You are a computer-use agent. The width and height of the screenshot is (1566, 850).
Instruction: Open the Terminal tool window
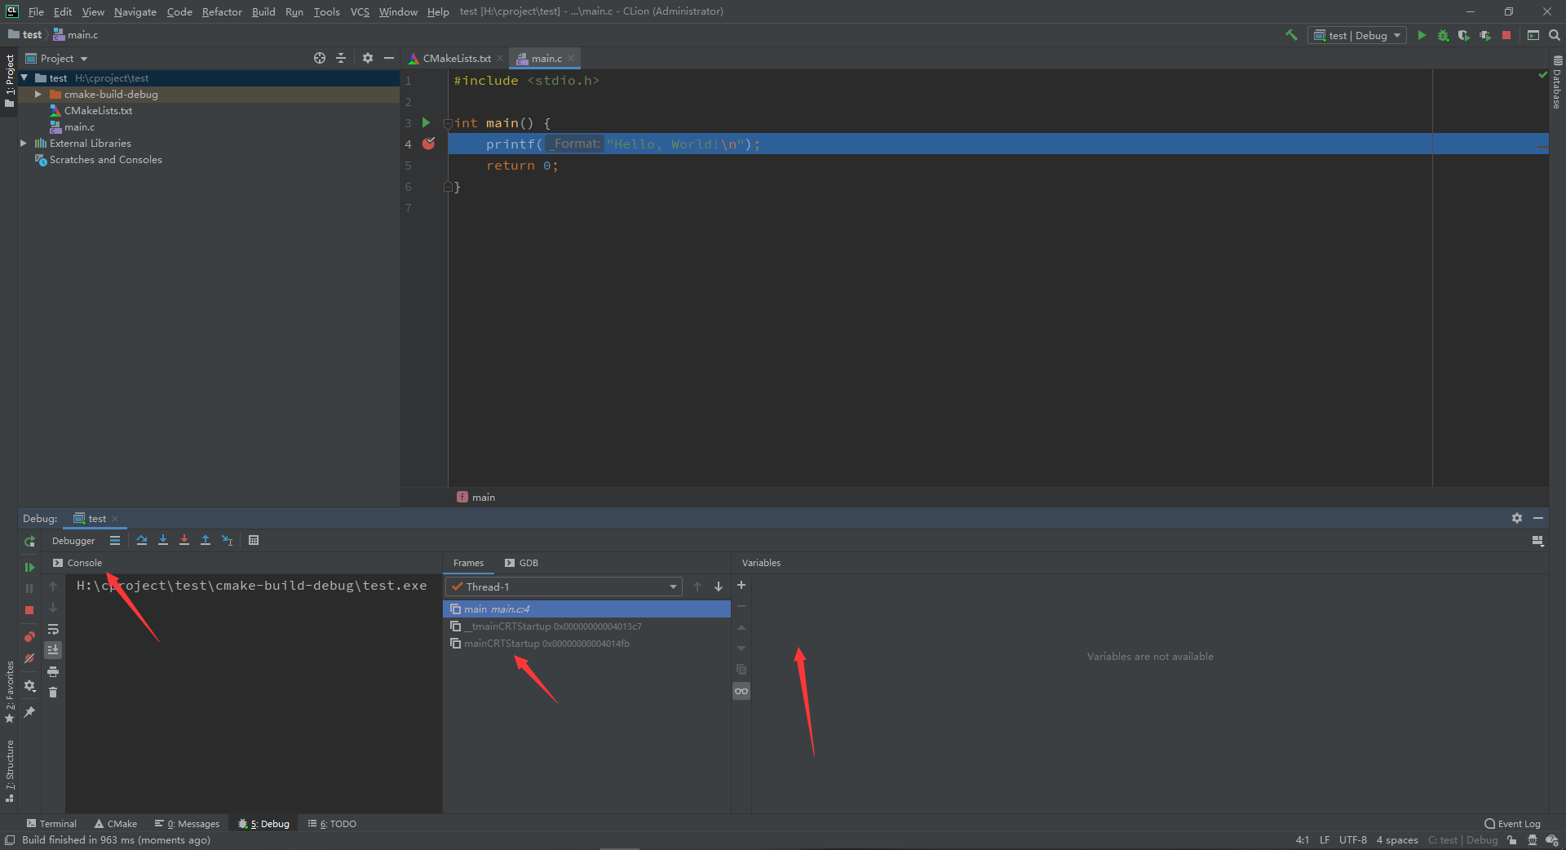click(51, 824)
